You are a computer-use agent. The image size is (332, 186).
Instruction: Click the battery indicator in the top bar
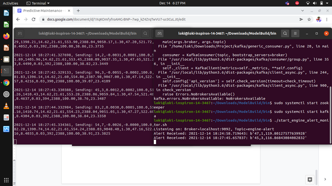pyautogui.click(x=321, y=3)
